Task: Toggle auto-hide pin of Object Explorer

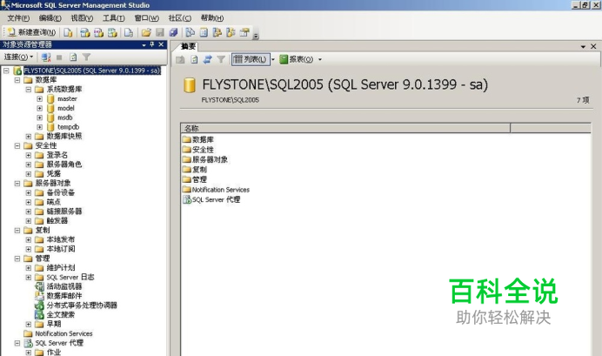Action: 152,44
